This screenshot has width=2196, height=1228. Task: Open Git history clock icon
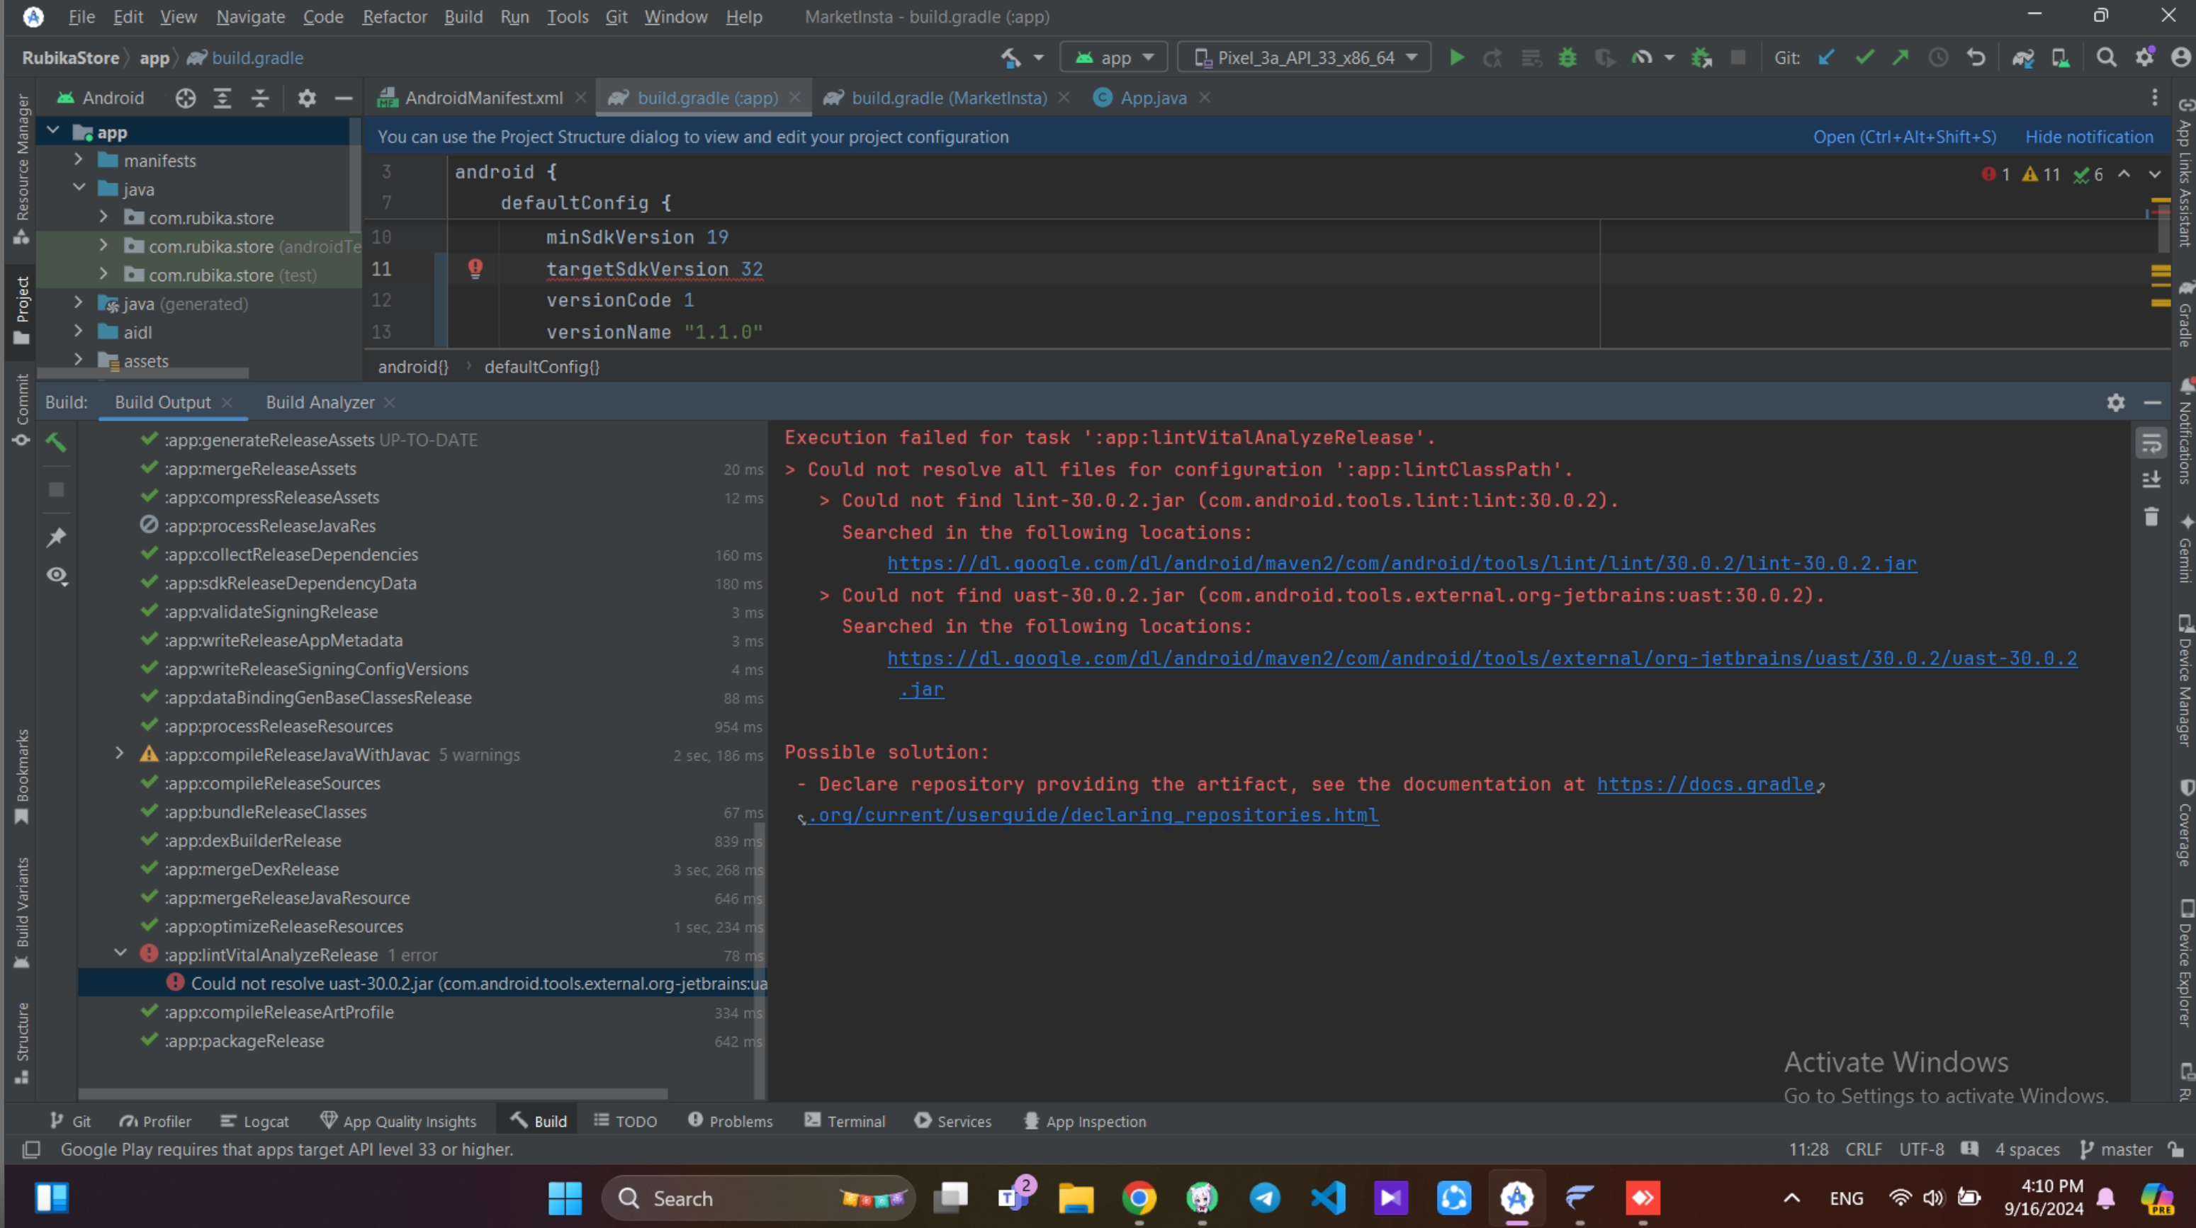pyautogui.click(x=1939, y=57)
